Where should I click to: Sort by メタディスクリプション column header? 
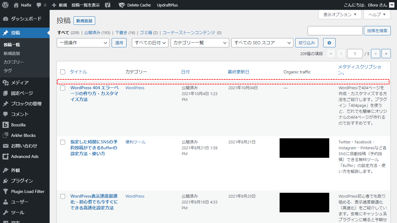(360, 70)
